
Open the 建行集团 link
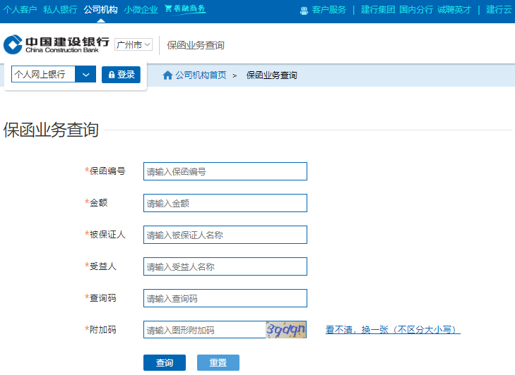tap(378, 10)
